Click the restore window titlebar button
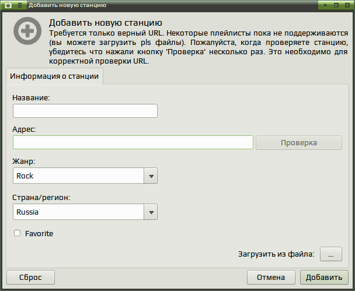355x291 pixels. [336, 5]
